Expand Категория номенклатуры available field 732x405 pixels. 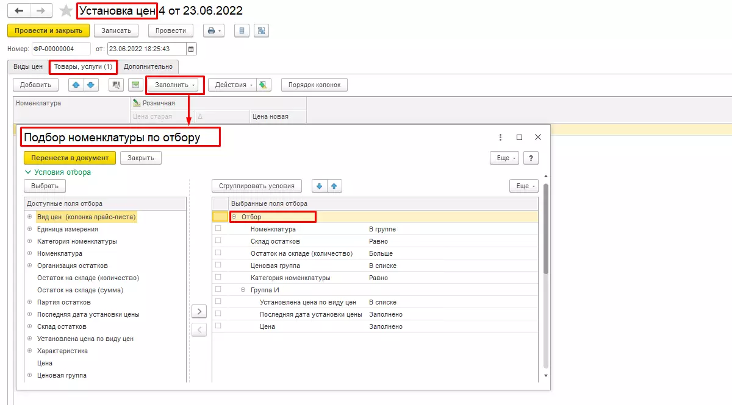click(29, 241)
